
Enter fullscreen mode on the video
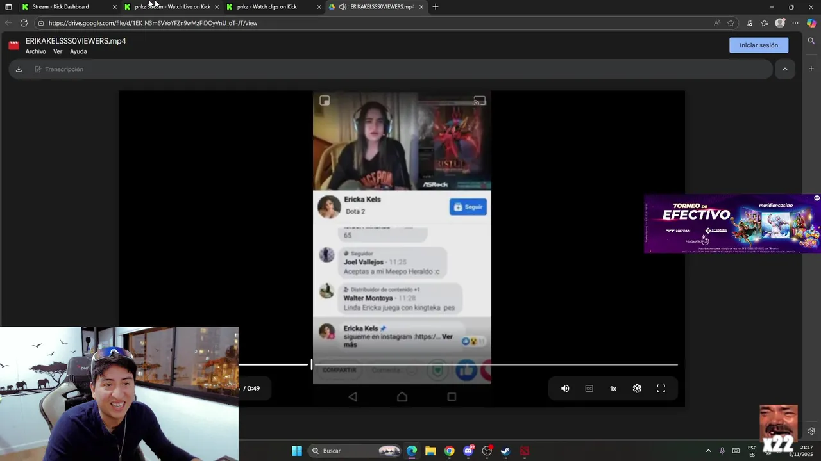click(x=661, y=389)
